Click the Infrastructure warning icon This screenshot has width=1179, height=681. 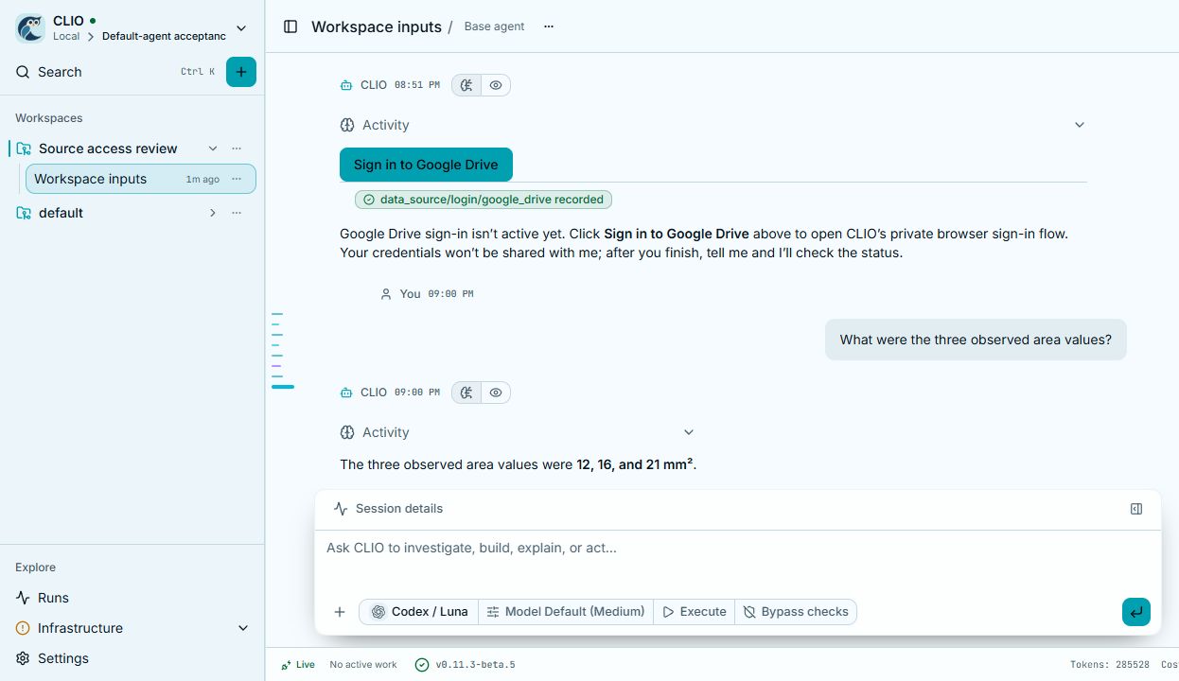coord(23,628)
